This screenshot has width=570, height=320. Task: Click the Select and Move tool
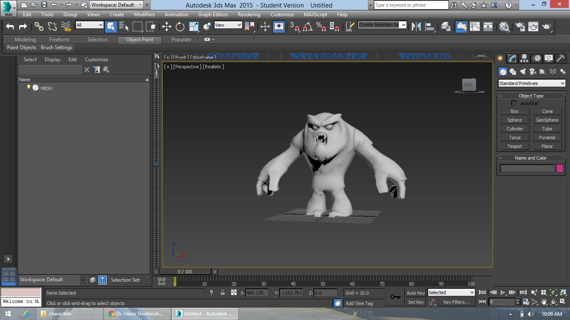tap(166, 27)
